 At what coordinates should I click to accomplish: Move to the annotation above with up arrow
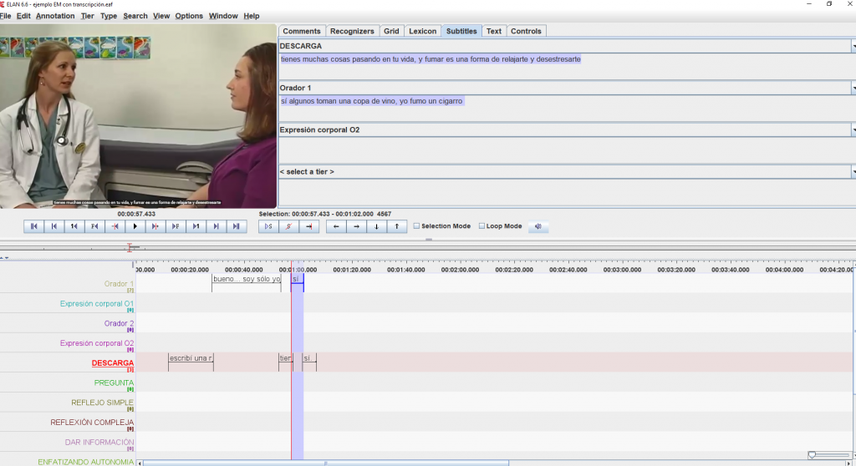[x=396, y=226]
